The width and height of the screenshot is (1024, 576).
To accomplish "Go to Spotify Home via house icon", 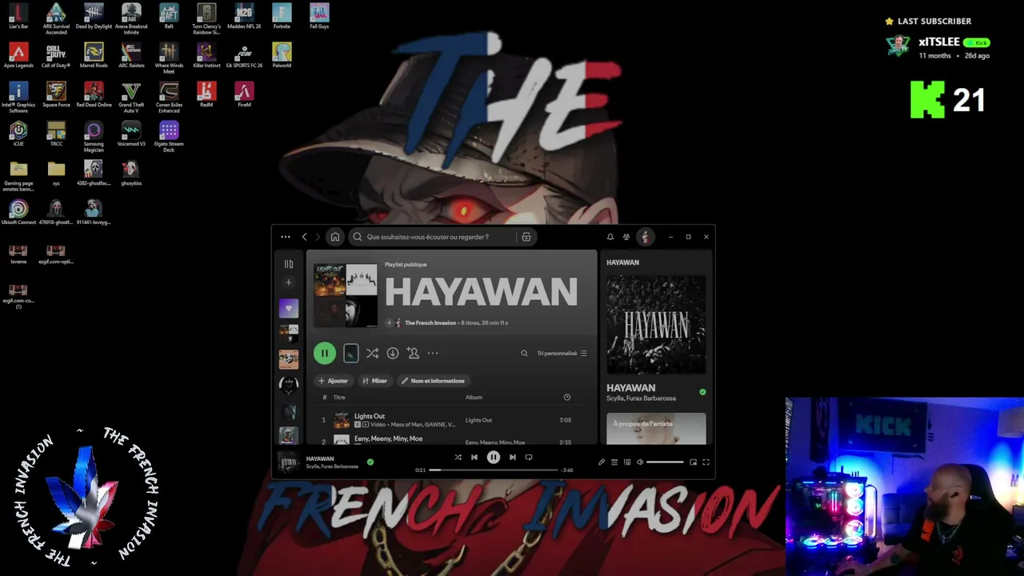I will (335, 237).
